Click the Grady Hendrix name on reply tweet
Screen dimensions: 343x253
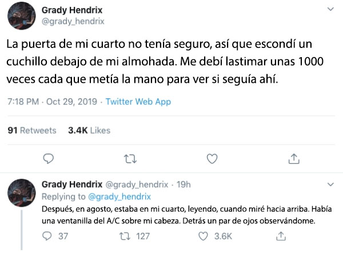click(72, 184)
